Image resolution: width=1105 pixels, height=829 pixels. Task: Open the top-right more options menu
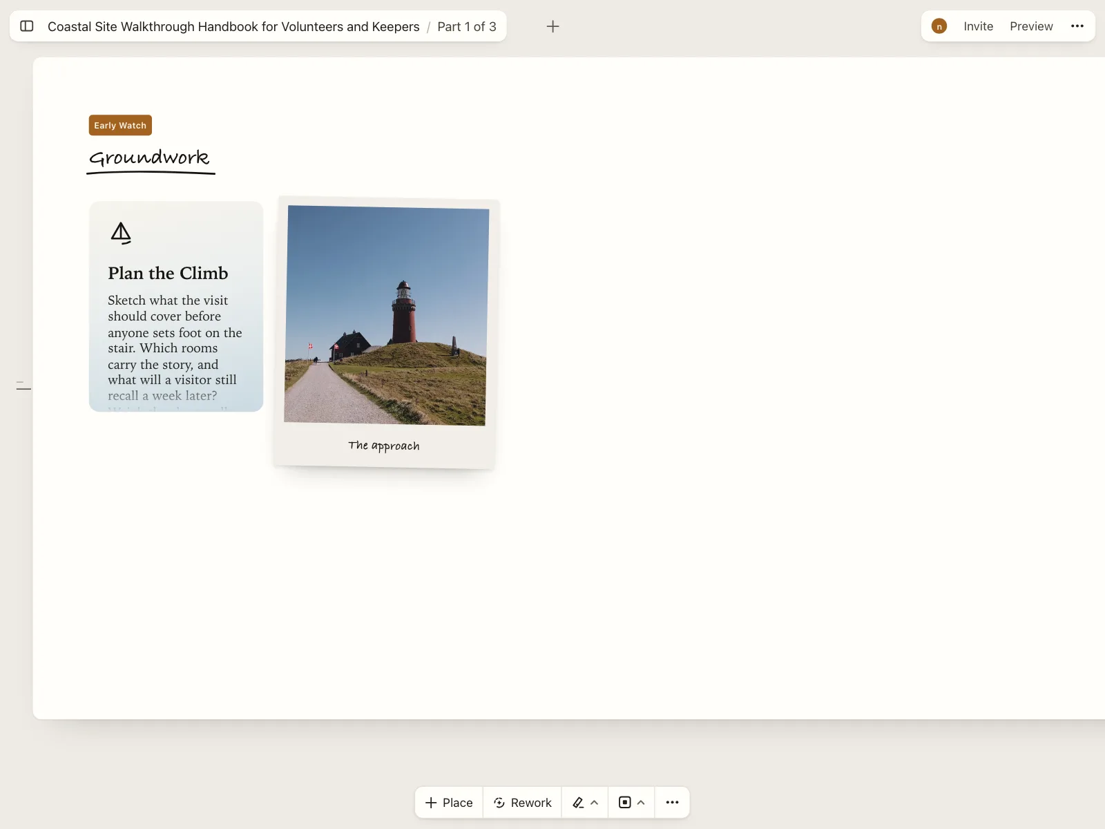click(x=1077, y=26)
